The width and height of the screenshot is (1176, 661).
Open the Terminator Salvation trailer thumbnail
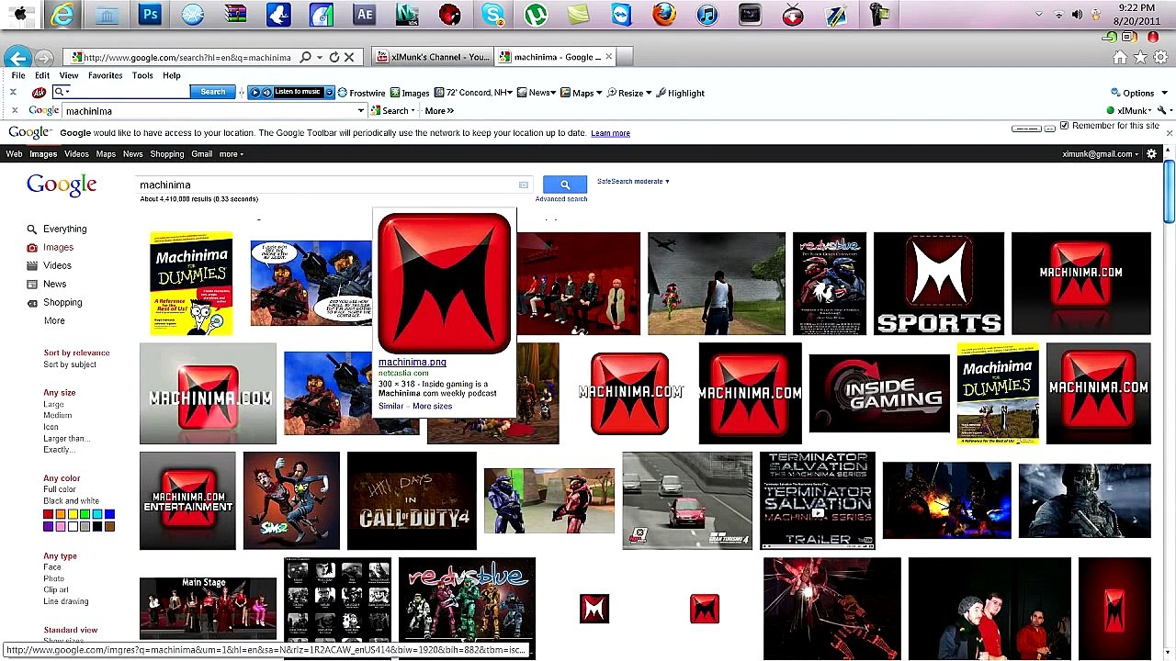pos(818,501)
